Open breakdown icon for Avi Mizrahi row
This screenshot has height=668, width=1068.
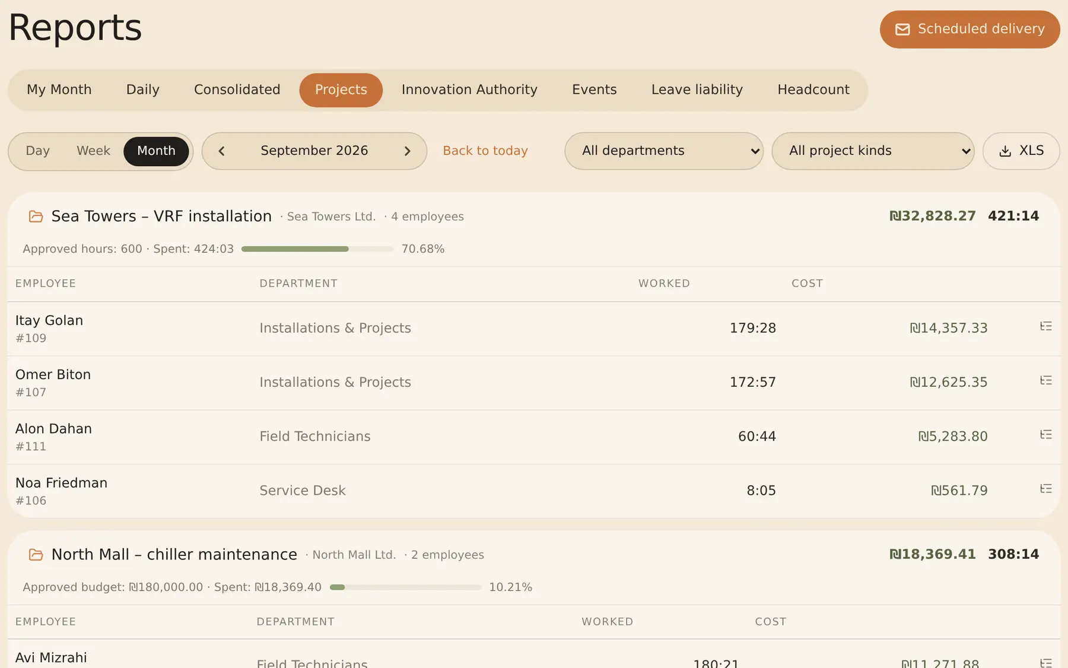(x=1045, y=663)
